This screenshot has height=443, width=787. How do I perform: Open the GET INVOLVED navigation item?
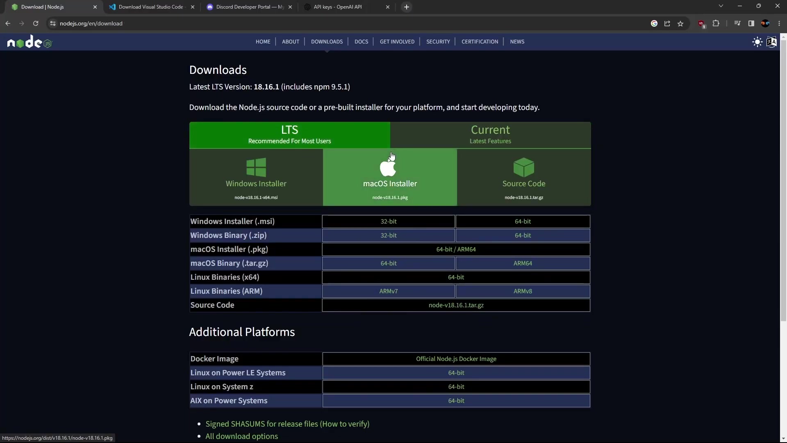coord(397,42)
